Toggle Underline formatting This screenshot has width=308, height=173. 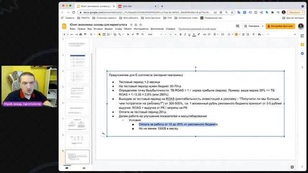189,35
